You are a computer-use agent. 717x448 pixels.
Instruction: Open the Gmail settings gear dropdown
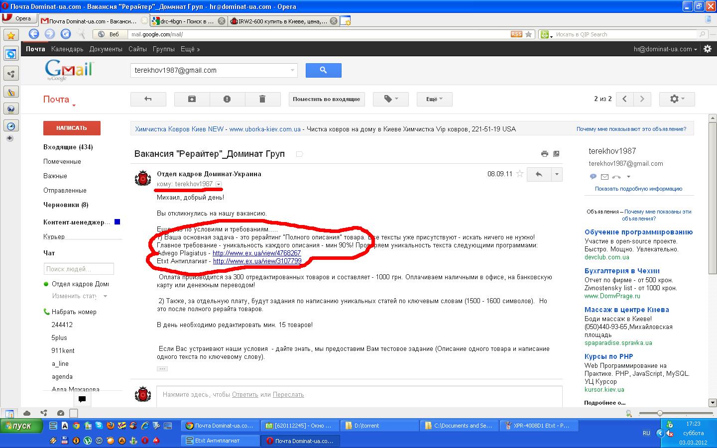(677, 99)
